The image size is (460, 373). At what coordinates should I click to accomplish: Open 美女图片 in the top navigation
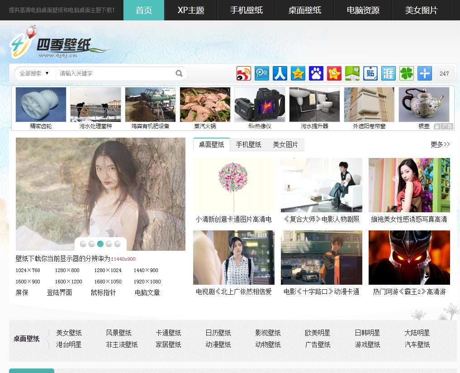pos(421,10)
